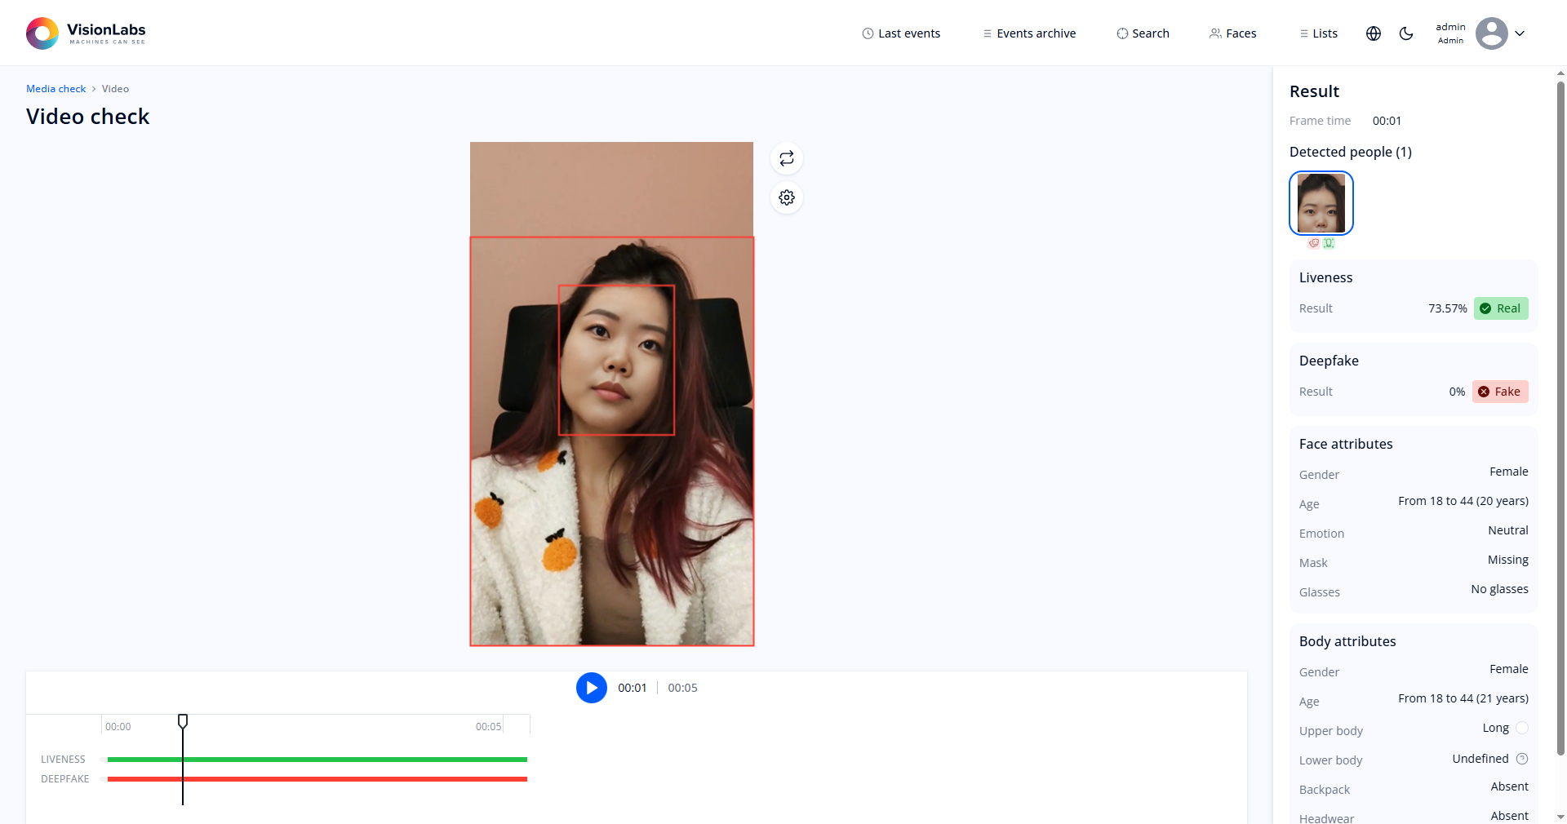Open the Search feature in the navigation bar
The height and width of the screenshot is (824, 1567).
tap(1143, 33)
